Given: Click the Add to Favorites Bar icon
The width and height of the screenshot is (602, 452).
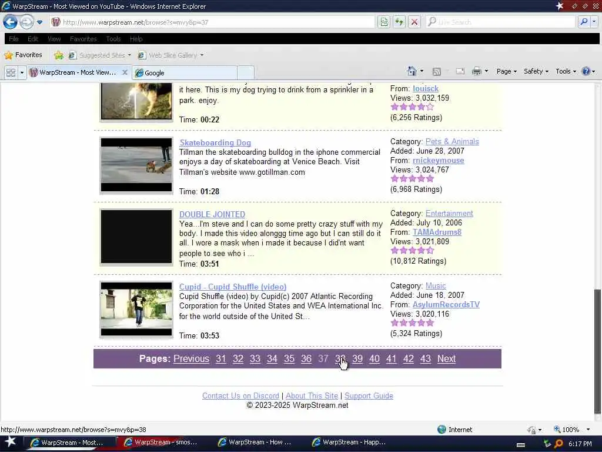Looking at the screenshot, I should point(58,55).
